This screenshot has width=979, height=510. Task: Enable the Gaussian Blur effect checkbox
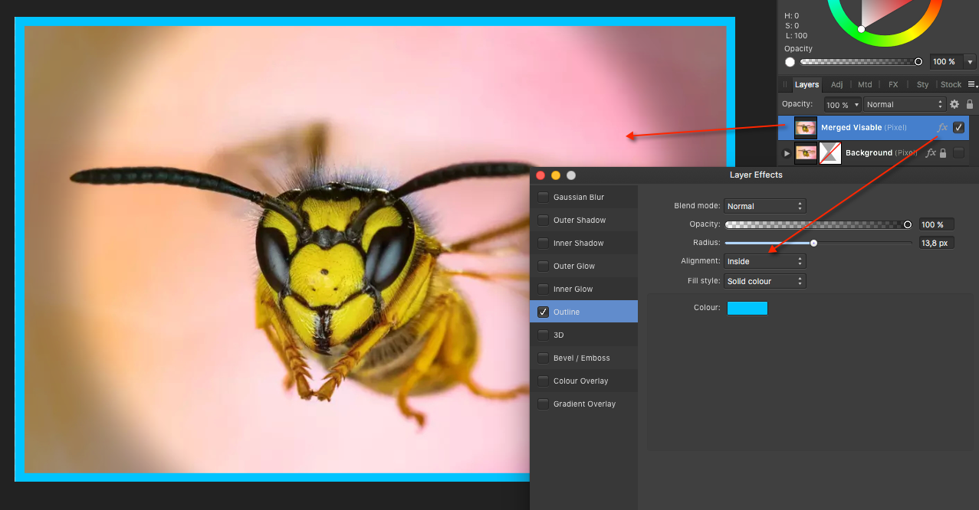click(x=544, y=197)
